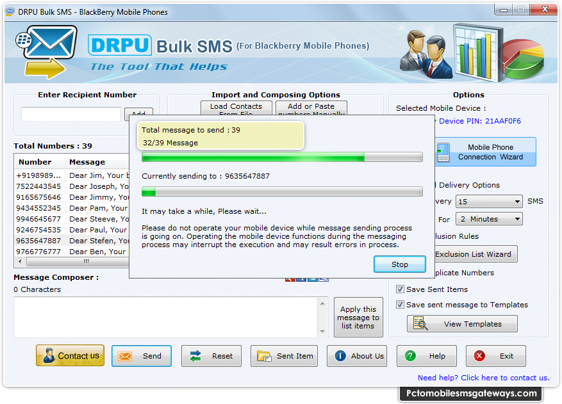
Task: Click the Need help contact us link
Action: coord(484,378)
